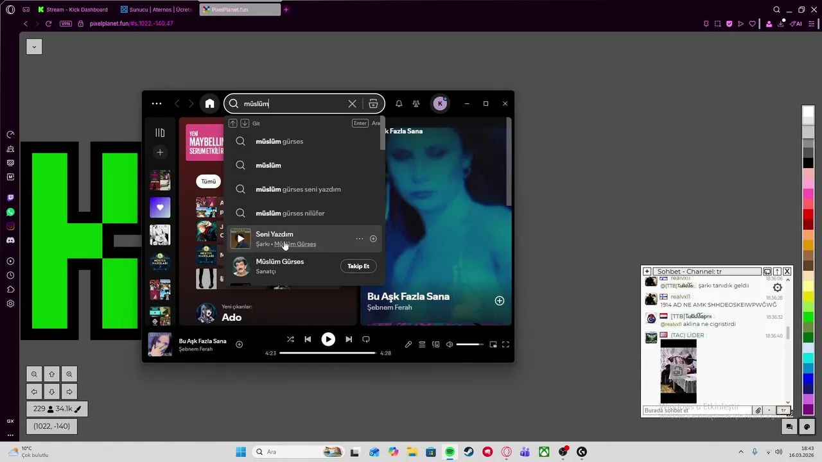This screenshot has height=462, width=822.
Task: Adjust the Spotify volume slider
Action: [470, 345]
